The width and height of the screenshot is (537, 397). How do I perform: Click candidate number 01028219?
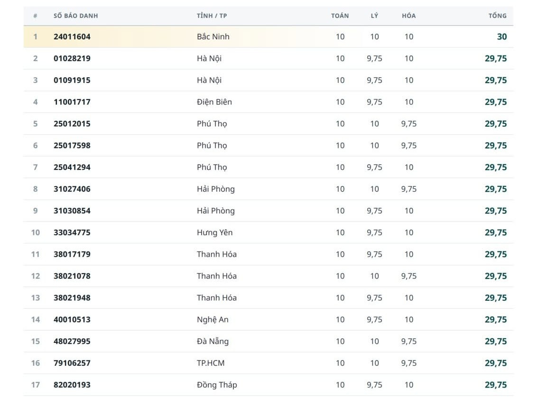click(x=72, y=58)
